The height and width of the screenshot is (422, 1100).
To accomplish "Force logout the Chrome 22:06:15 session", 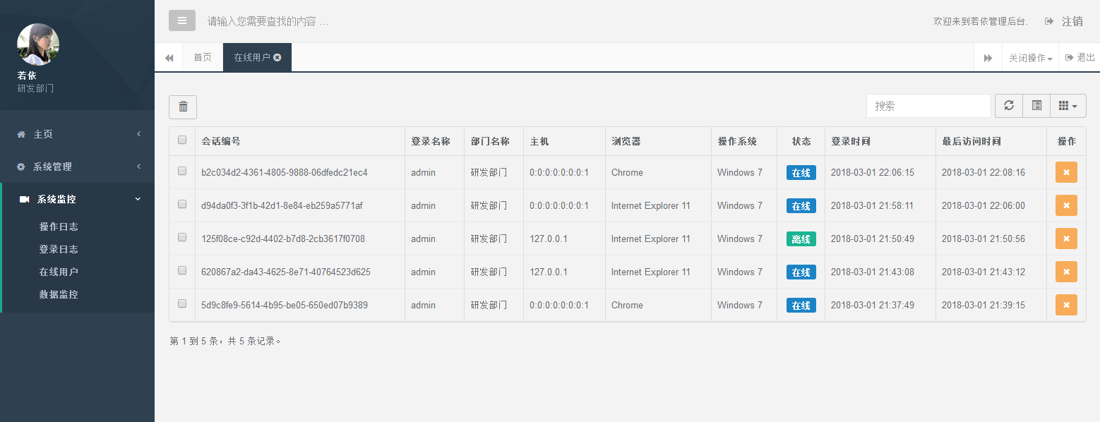I will pyautogui.click(x=1065, y=172).
